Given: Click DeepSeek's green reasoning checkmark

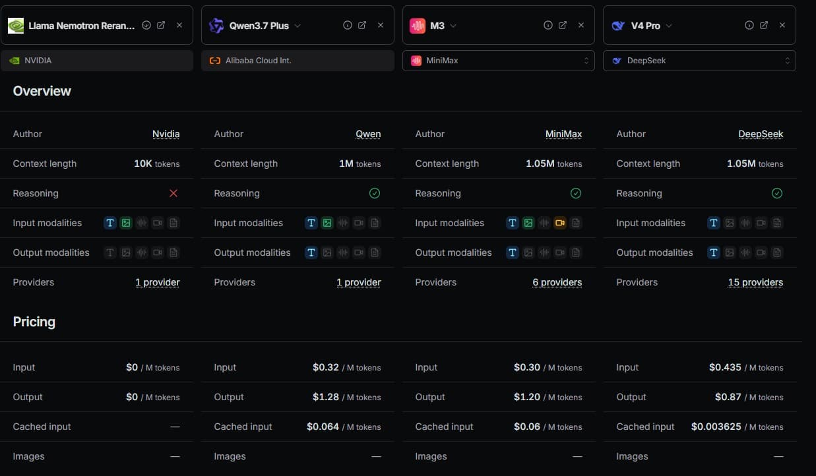Looking at the screenshot, I should pos(777,193).
